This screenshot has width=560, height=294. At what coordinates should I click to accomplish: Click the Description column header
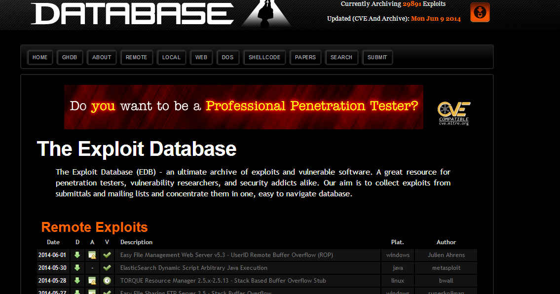point(137,242)
